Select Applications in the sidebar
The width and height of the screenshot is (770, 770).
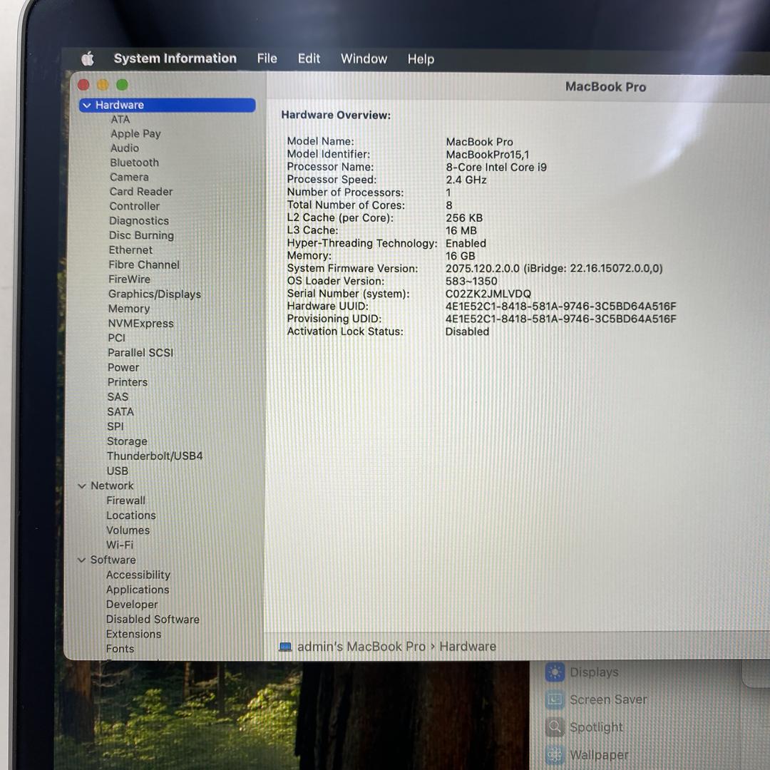coord(138,590)
